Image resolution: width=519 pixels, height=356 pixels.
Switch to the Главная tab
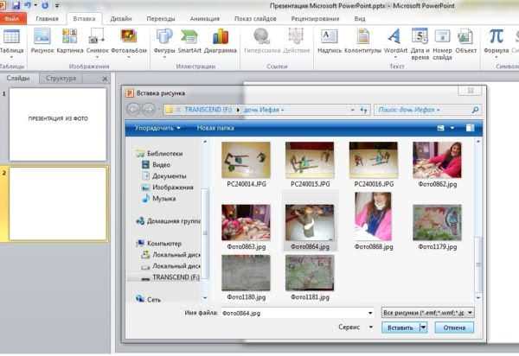[47, 19]
